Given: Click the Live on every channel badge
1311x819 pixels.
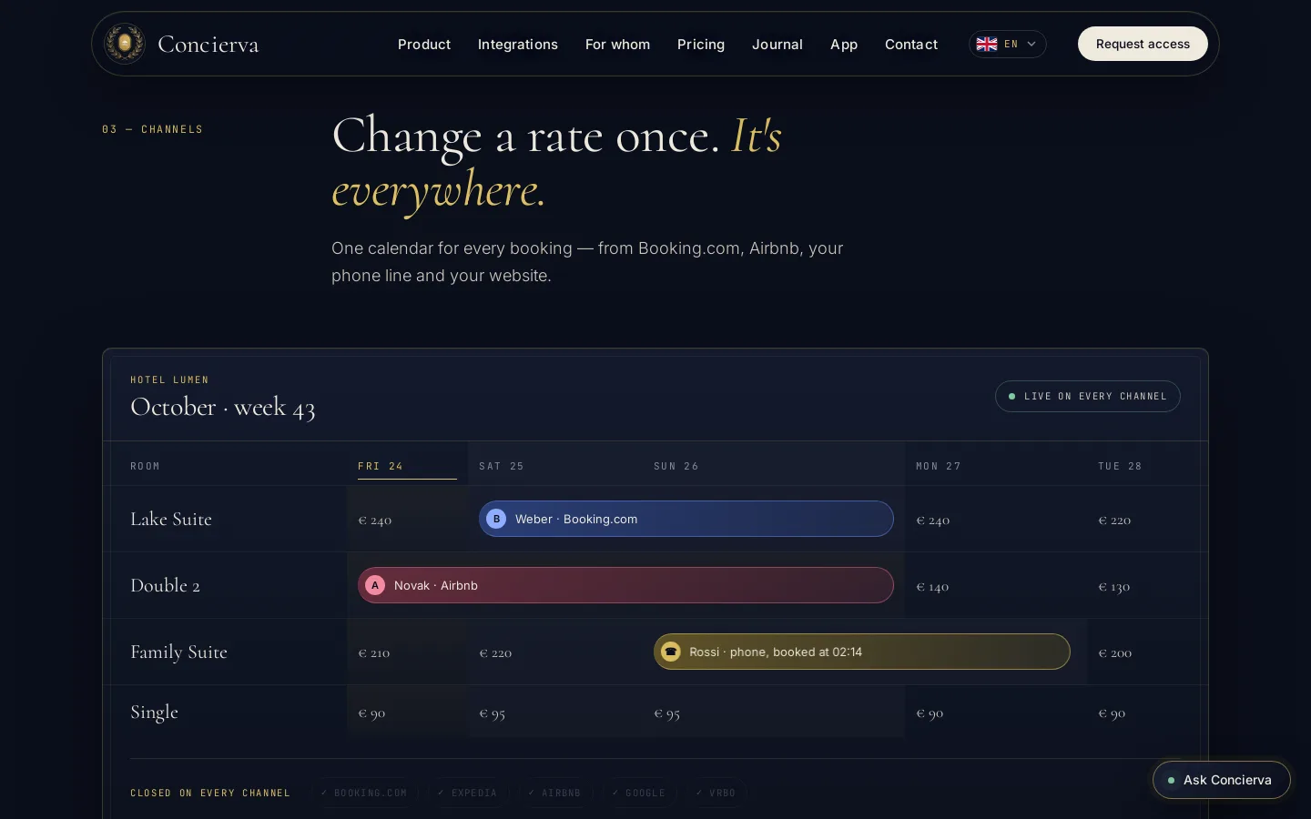Looking at the screenshot, I should pos(1088,396).
